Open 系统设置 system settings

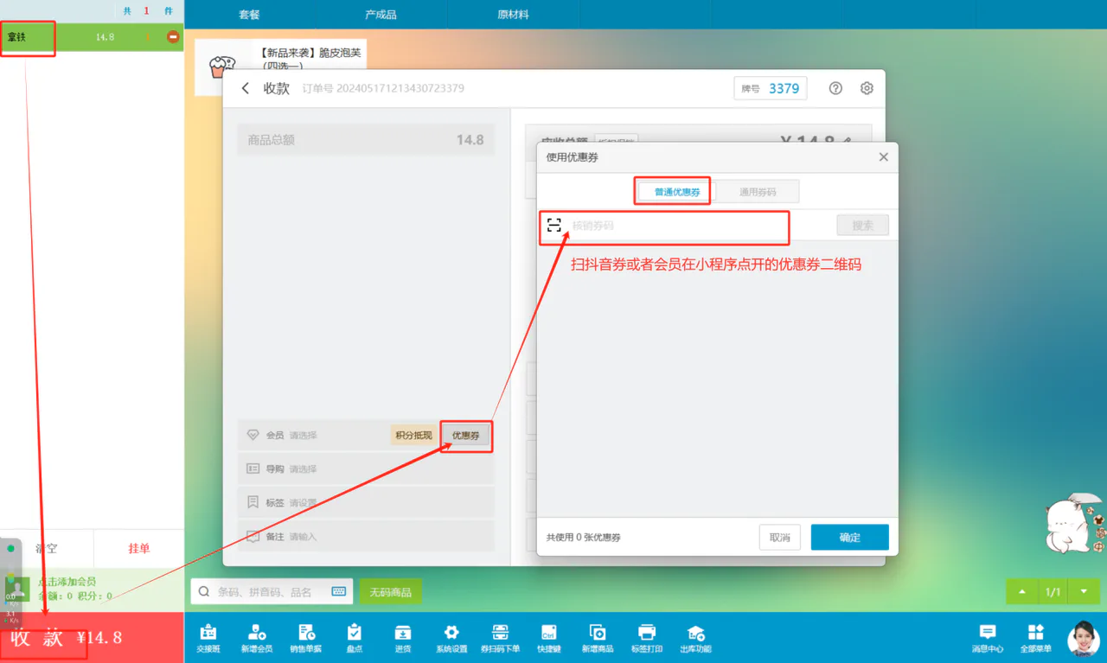click(x=451, y=638)
